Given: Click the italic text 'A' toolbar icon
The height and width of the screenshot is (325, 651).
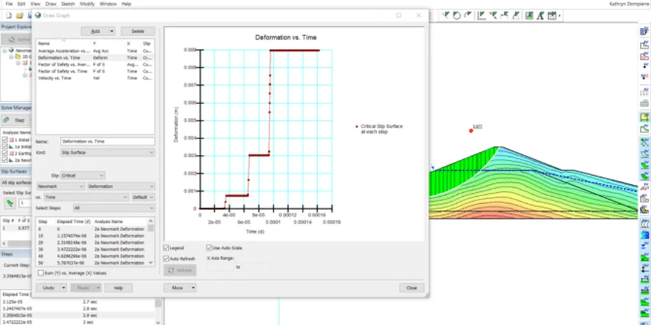Looking at the screenshot, I should point(539,15).
